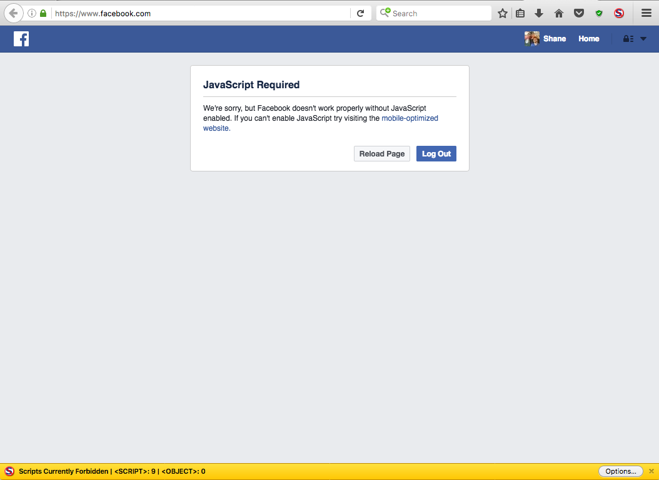Click the JavaScript Required heading

pos(251,84)
